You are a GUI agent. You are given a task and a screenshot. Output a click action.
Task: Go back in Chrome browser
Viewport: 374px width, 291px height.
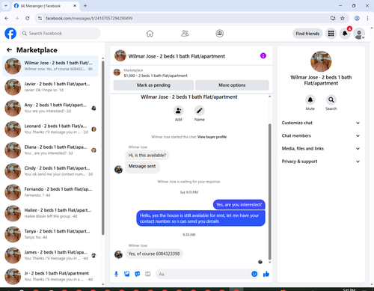click(x=7, y=18)
